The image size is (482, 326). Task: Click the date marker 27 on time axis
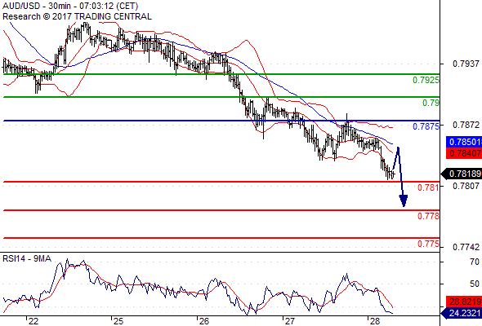[289, 321]
